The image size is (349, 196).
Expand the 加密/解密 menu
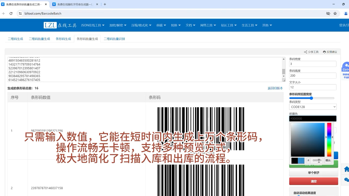(x=118, y=25)
